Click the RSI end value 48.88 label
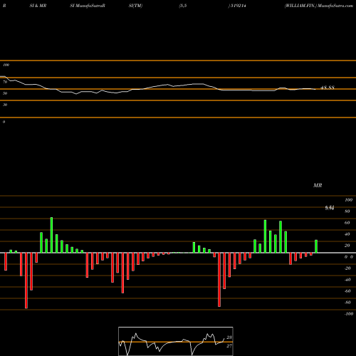 (328, 88)
